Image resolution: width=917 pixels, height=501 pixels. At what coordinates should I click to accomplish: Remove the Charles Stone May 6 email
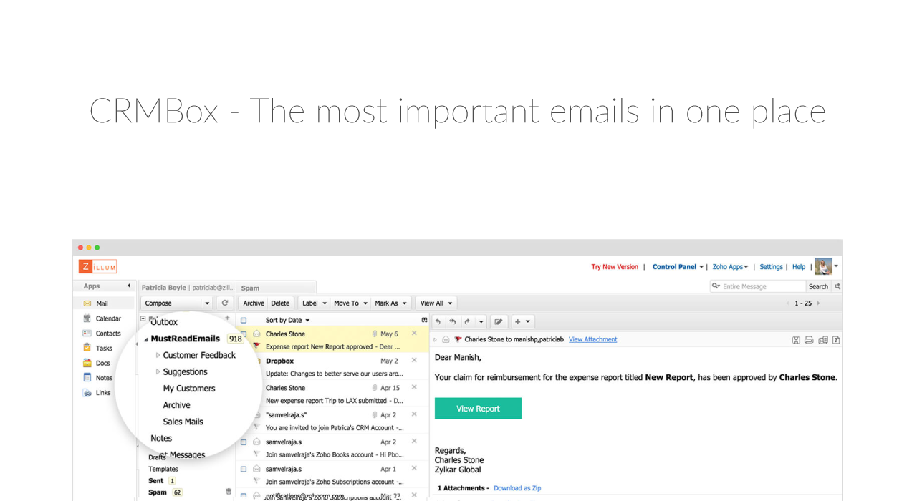[x=414, y=334]
